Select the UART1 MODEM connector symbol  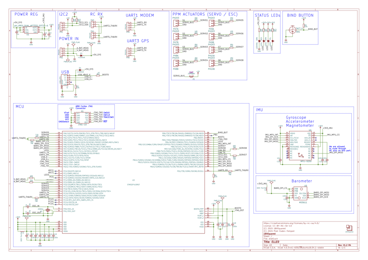[x=128, y=26]
